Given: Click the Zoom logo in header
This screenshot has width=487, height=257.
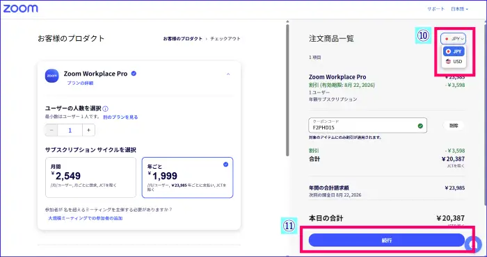Looking at the screenshot, I should [20, 8].
